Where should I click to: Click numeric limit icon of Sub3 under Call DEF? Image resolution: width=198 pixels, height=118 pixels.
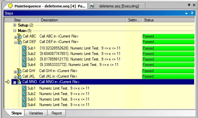click(x=24, y=59)
